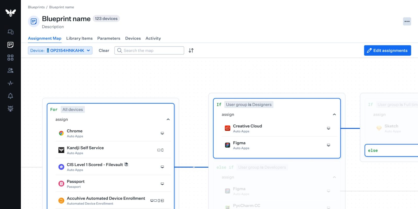
Task: Open Devices from the sidebar
Action: (10, 32)
